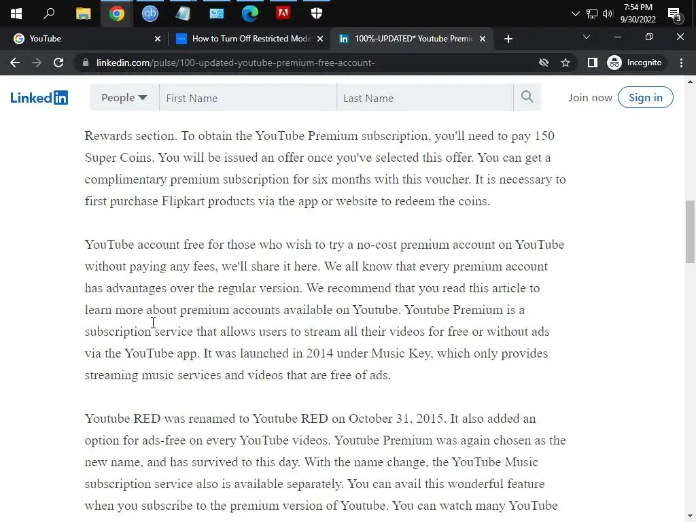
Task: Open the notepad app taskbar icon
Action: [183, 14]
